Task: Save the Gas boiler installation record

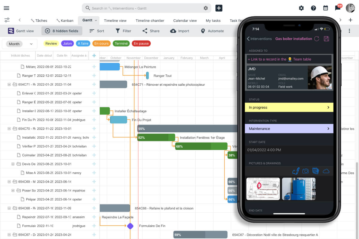Action: tap(326, 39)
